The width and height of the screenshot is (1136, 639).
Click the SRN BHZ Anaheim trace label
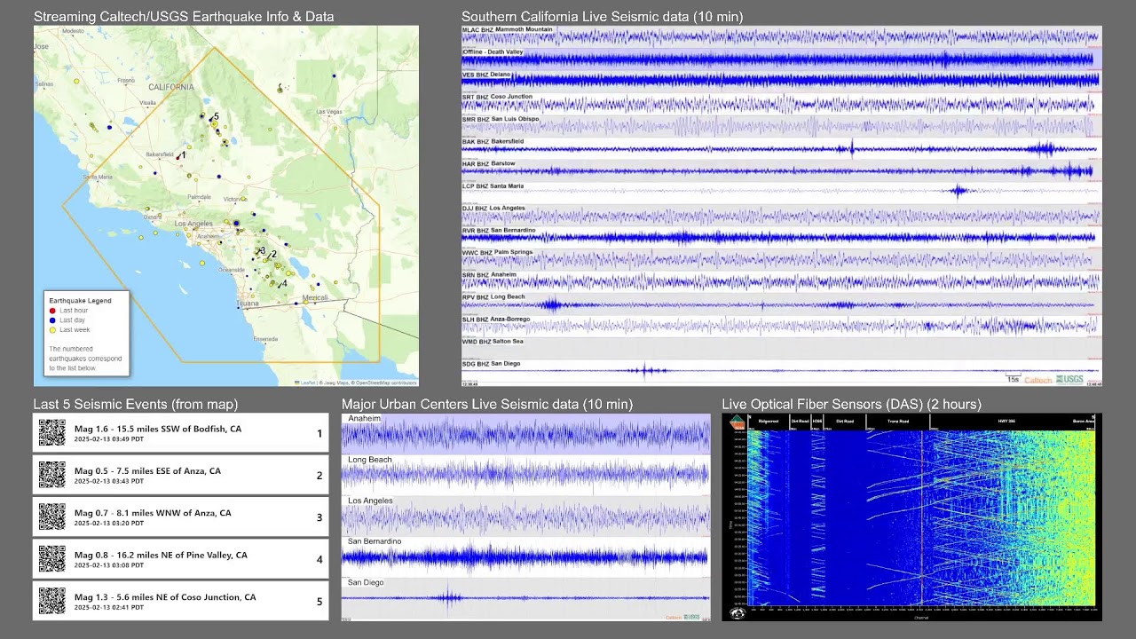click(x=489, y=275)
